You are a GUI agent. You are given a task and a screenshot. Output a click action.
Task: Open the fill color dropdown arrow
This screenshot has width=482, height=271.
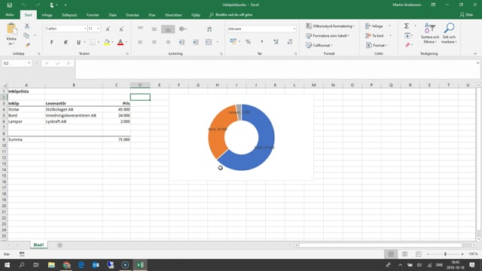tap(112, 42)
